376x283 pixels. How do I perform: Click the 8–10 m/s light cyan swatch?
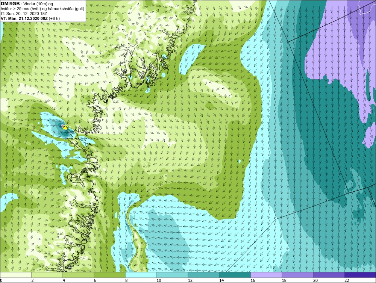tap(141, 275)
